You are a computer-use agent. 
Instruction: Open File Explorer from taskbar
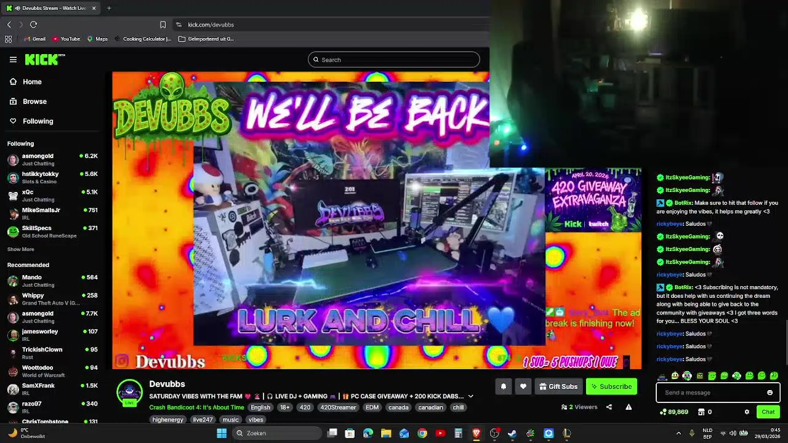click(x=386, y=433)
